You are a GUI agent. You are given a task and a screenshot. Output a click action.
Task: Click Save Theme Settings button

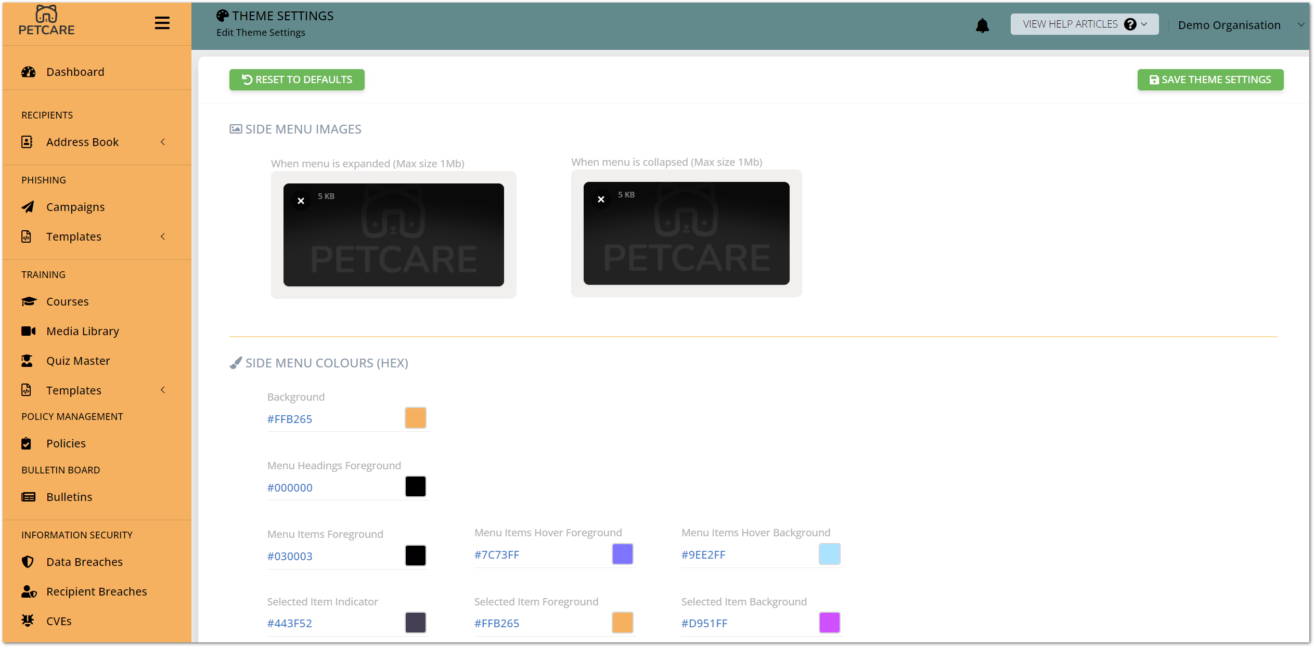pos(1210,80)
